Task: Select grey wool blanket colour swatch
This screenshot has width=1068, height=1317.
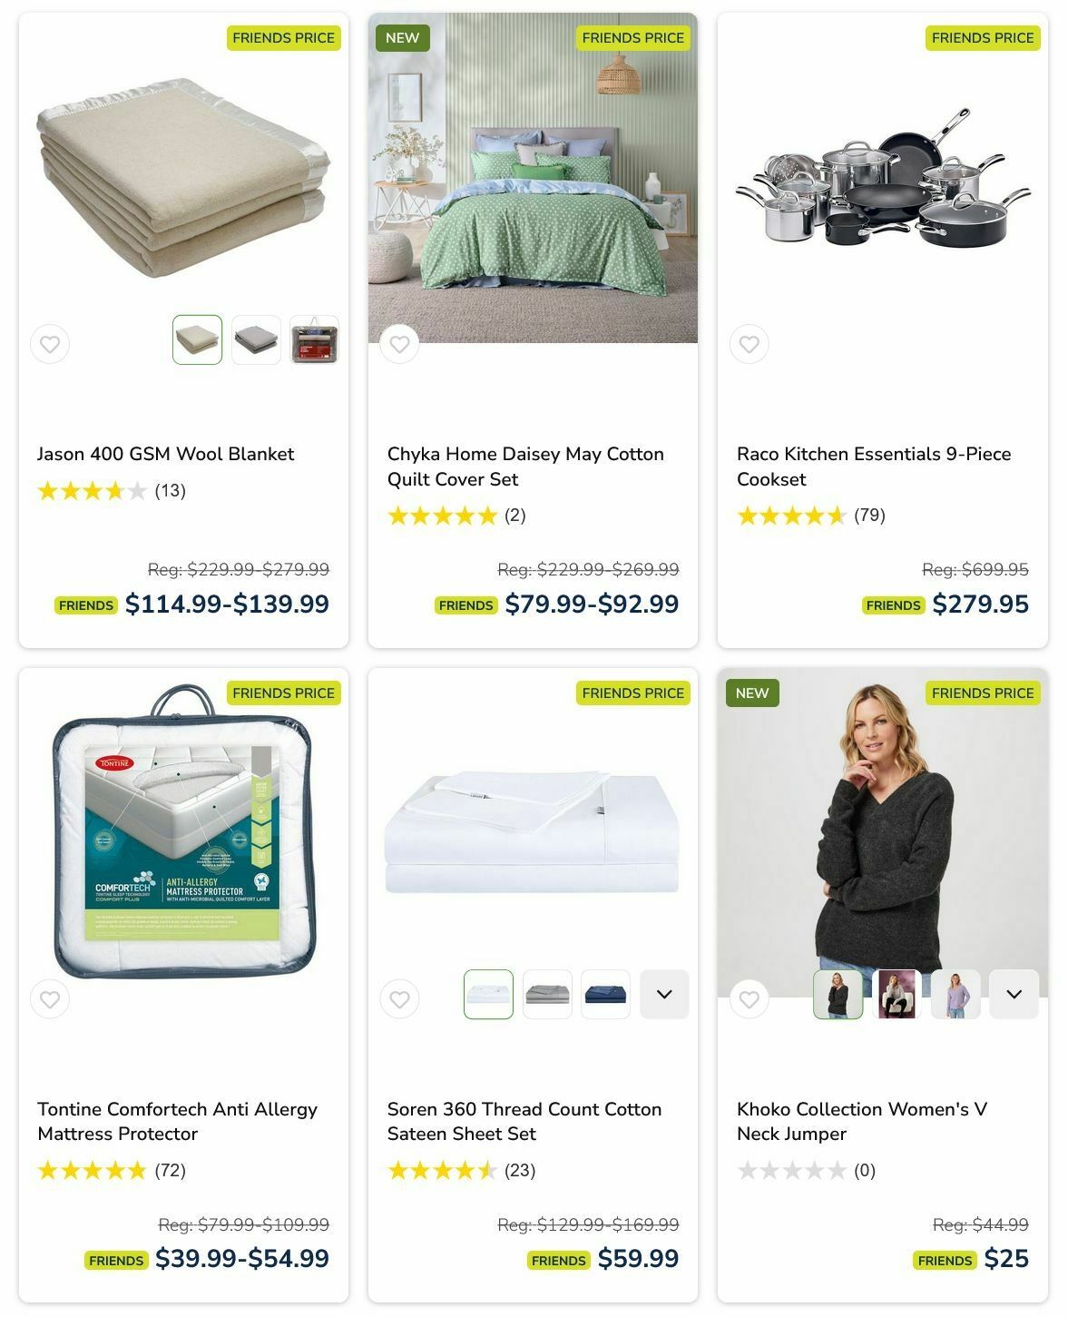Action: [256, 339]
